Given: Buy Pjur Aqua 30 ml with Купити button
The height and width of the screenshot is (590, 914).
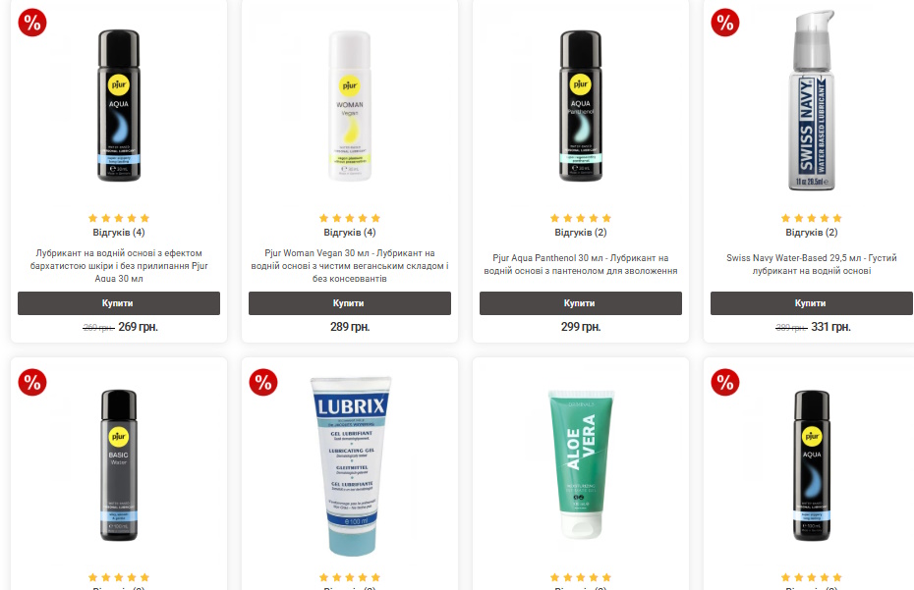Looking at the screenshot, I should coord(119,303).
